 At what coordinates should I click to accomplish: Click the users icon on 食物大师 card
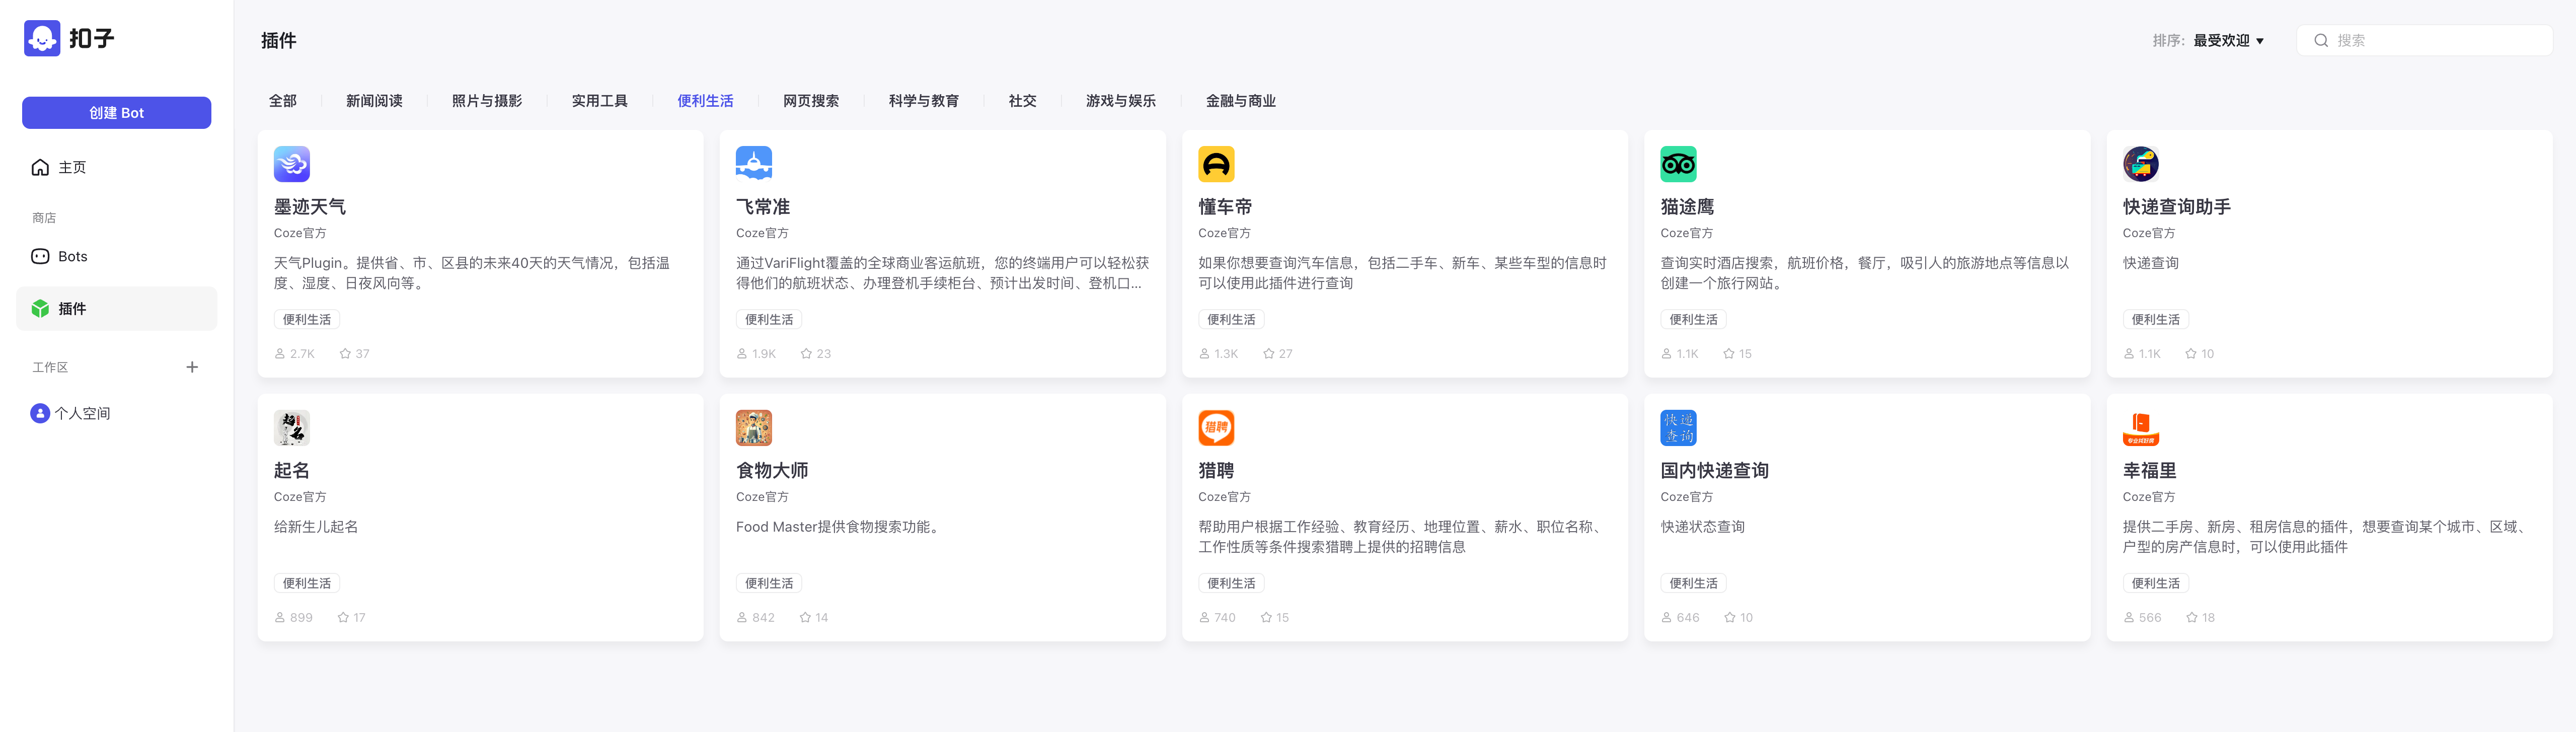[742, 618]
